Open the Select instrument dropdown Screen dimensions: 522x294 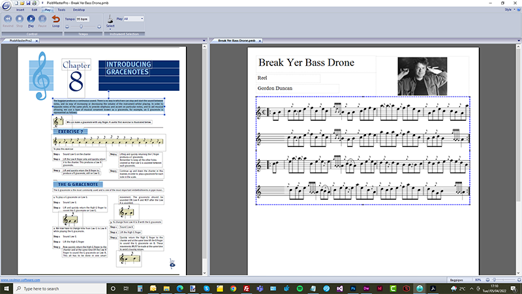(110, 22)
